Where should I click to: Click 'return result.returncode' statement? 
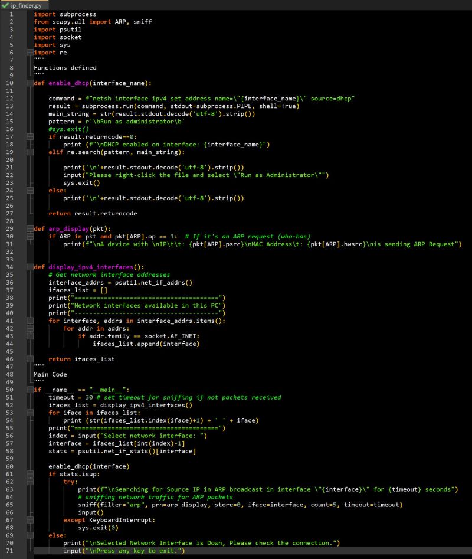pyautogui.click(x=93, y=213)
